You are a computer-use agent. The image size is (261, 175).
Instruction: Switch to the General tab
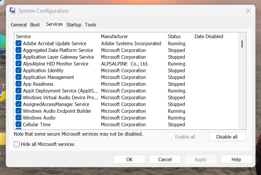point(19,25)
